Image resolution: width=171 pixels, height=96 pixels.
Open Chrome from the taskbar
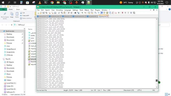point(52,2)
